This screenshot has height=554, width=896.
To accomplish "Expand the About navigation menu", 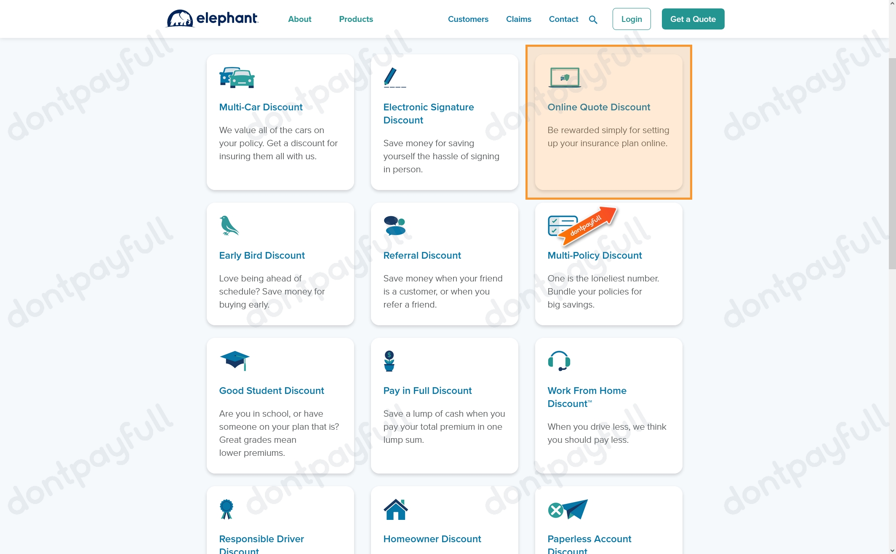I will pyautogui.click(x=299, y=19).
